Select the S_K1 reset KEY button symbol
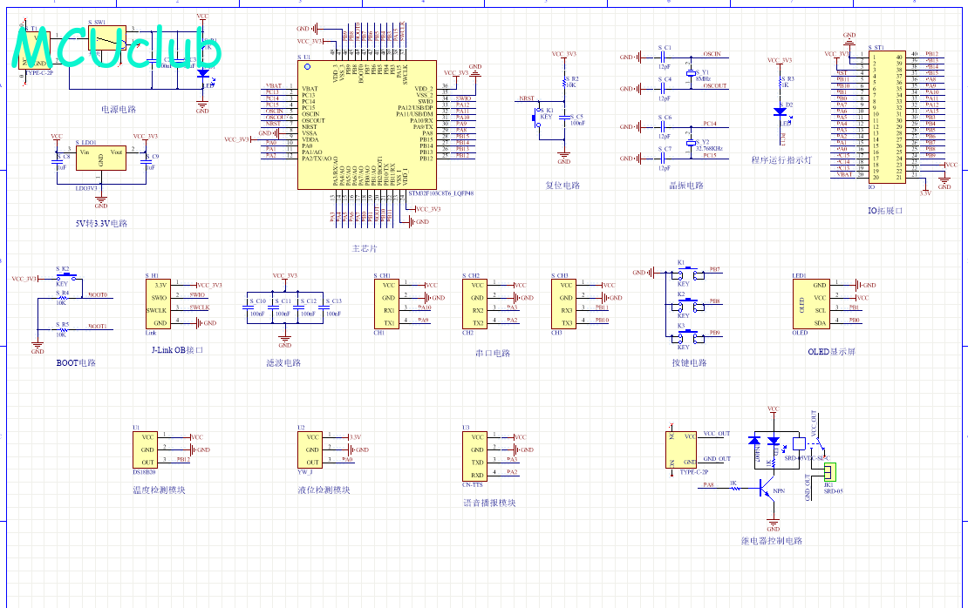The height and width of the screenshot is (608, 968). tap(535, 118)
